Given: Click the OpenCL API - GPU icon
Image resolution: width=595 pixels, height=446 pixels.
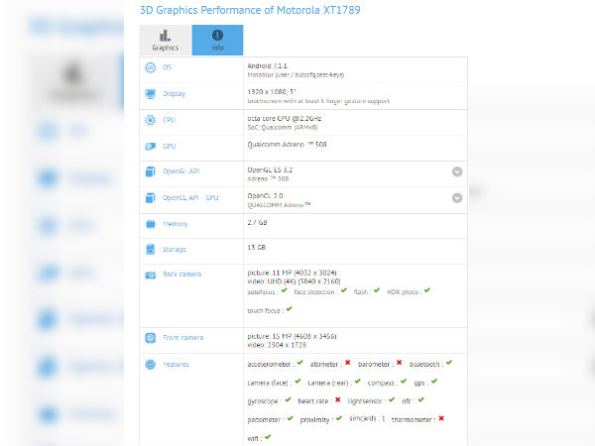Looking at the screenshot, I should pos(151,198).
